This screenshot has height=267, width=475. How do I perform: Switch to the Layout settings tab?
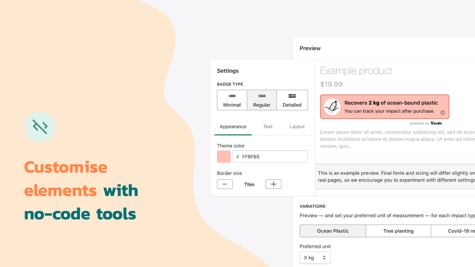click(x=297, y=126)
